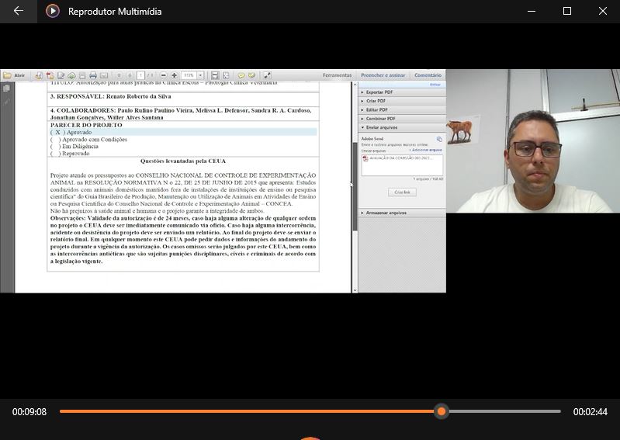Click the Adicionar arquivo link
The height and width of the screenshot is (440, 620).
(425, 151)
